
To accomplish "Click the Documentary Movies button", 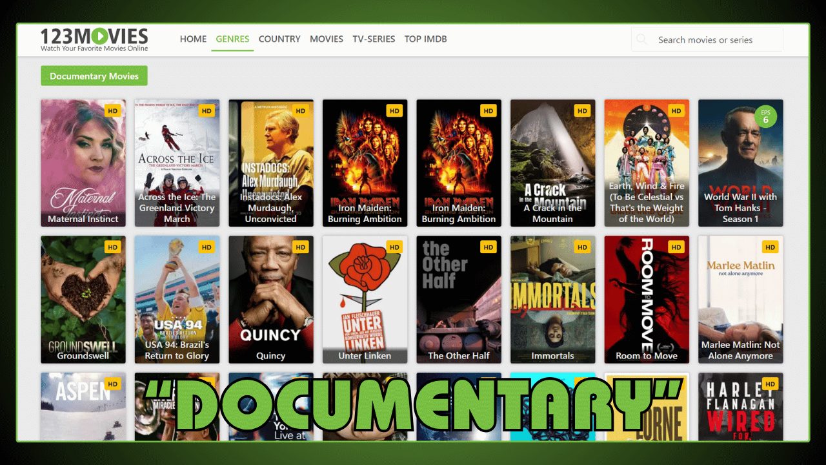I will click(x=94, y=76).
